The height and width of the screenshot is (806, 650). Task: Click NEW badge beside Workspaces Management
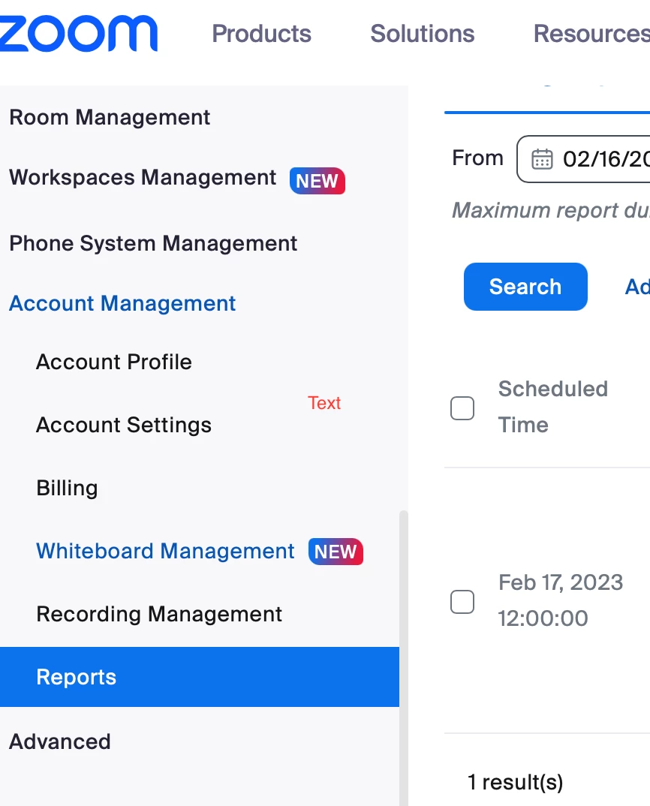[317, 181]
